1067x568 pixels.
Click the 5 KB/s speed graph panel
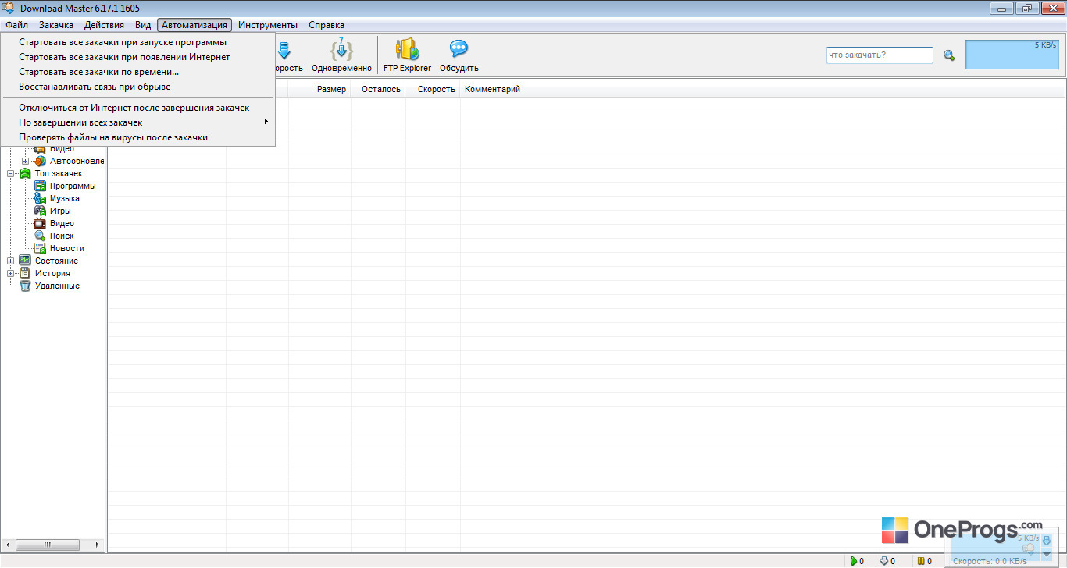[x=1012, y=55]
